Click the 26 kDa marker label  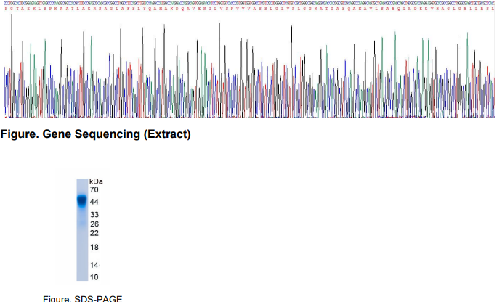[94, 224]
